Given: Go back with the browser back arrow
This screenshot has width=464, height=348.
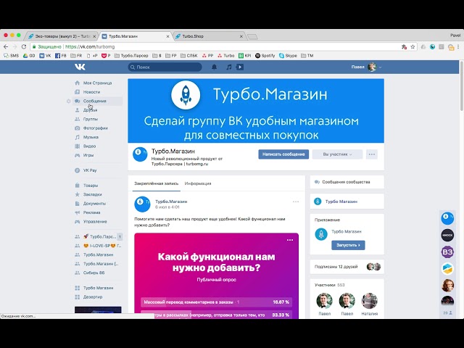Looking at the screenshot, I should click(x=6, y=46).
